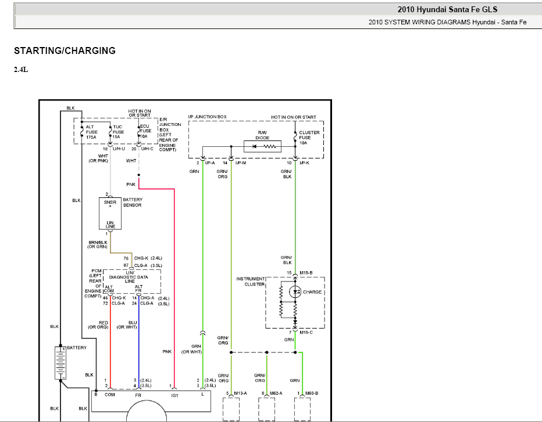The height and width of the screenshot is (422, 542).
Task: Click the "CLUSTER FUSE 10A" label
Action: (309, 138)
